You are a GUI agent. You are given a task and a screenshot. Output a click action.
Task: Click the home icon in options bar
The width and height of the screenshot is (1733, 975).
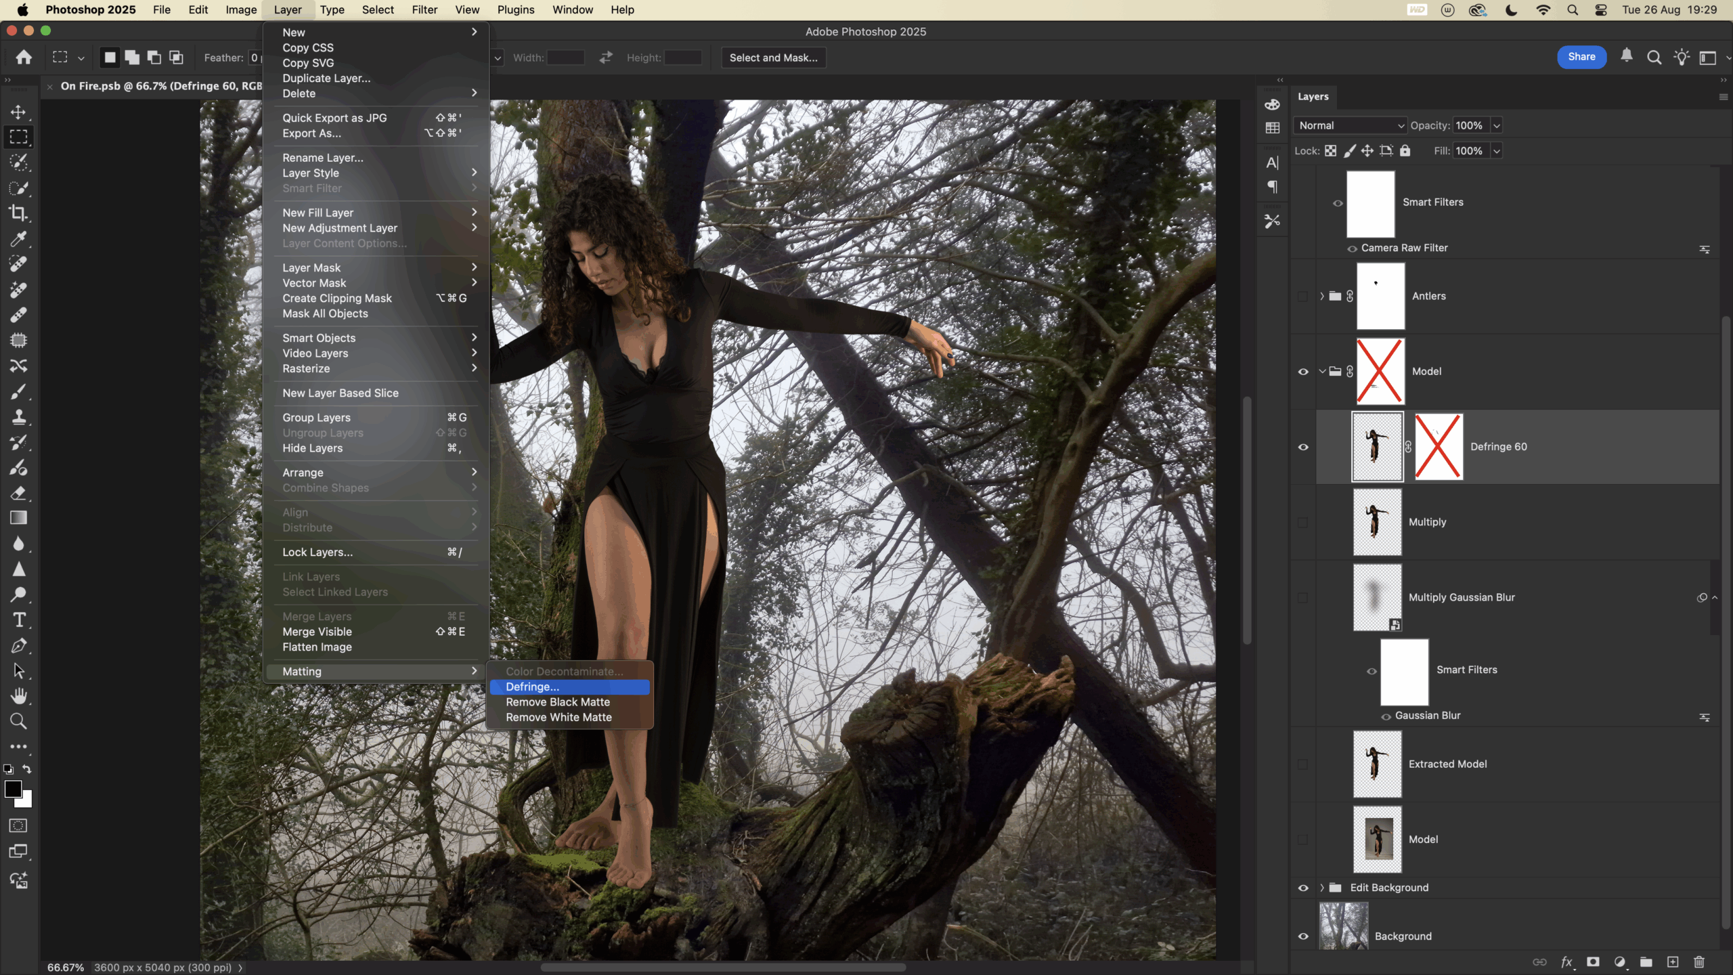coord(24,58)
